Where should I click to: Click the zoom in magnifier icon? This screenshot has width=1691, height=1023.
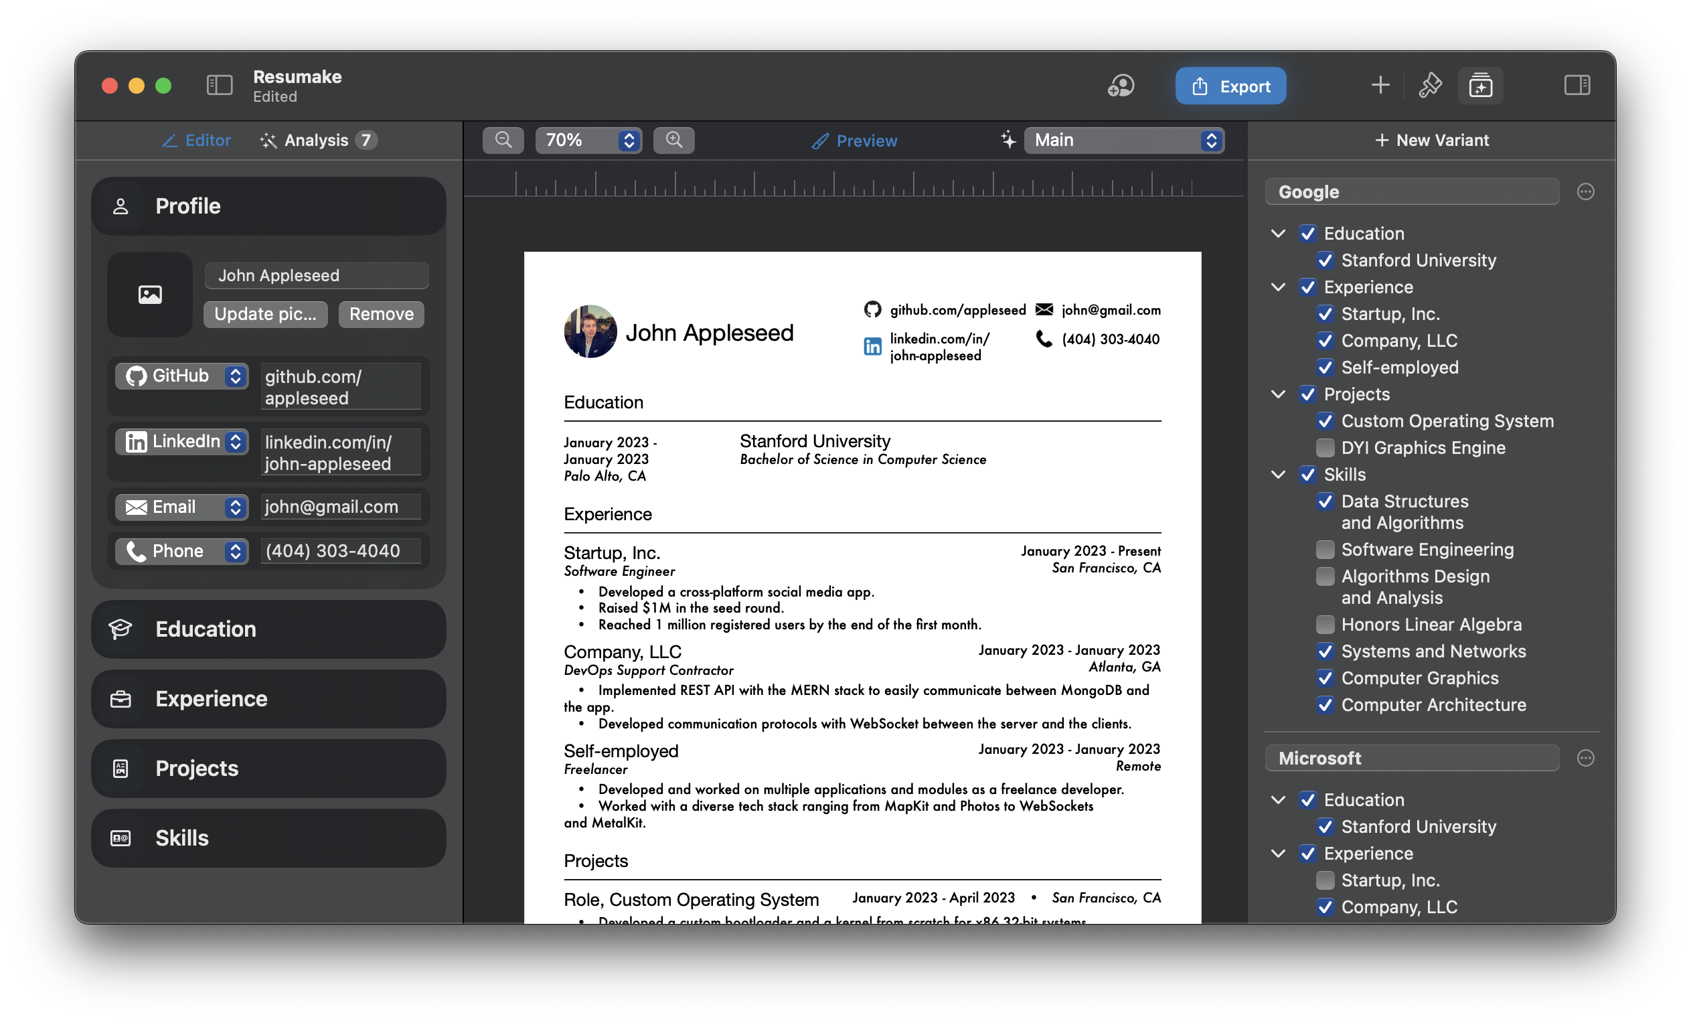click(674, 140)
